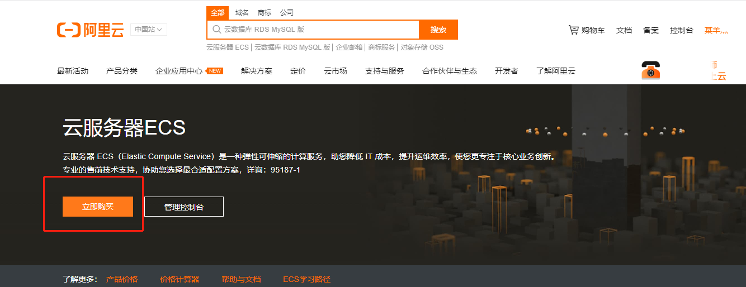
Task: Open the 企业应用中心 menu
Action: point(179,71)
